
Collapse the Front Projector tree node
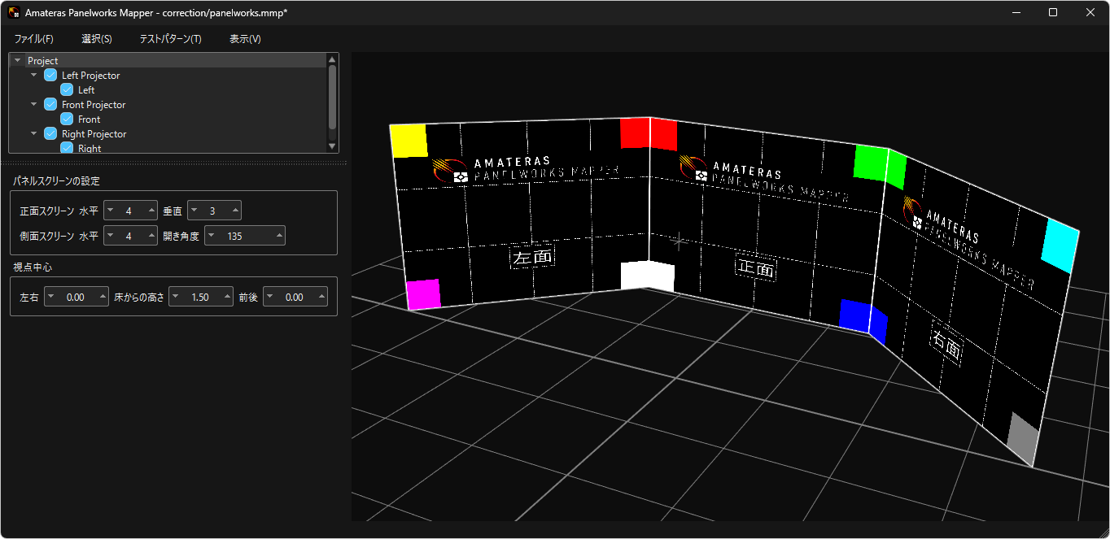click(34, 105)
